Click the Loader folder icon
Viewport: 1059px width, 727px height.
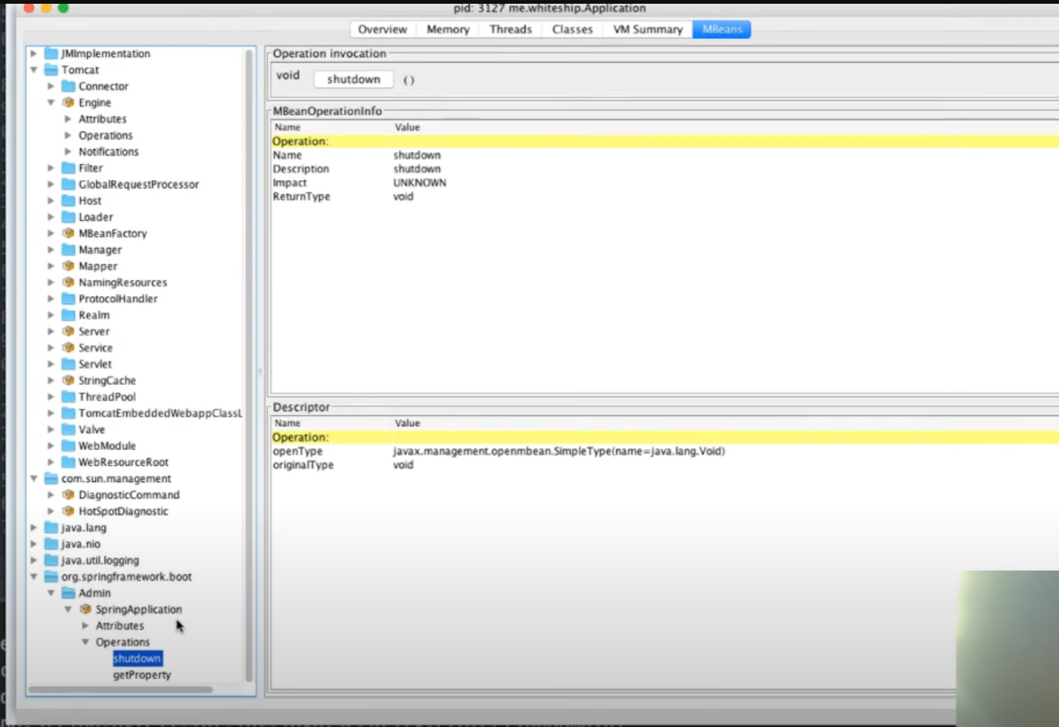[69, 217]
